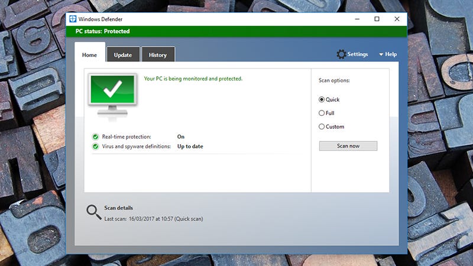Open Settings via the gear icon
The height and width of the screenshot is (266, 473).
pyautogui.click(x=341, y=54)
